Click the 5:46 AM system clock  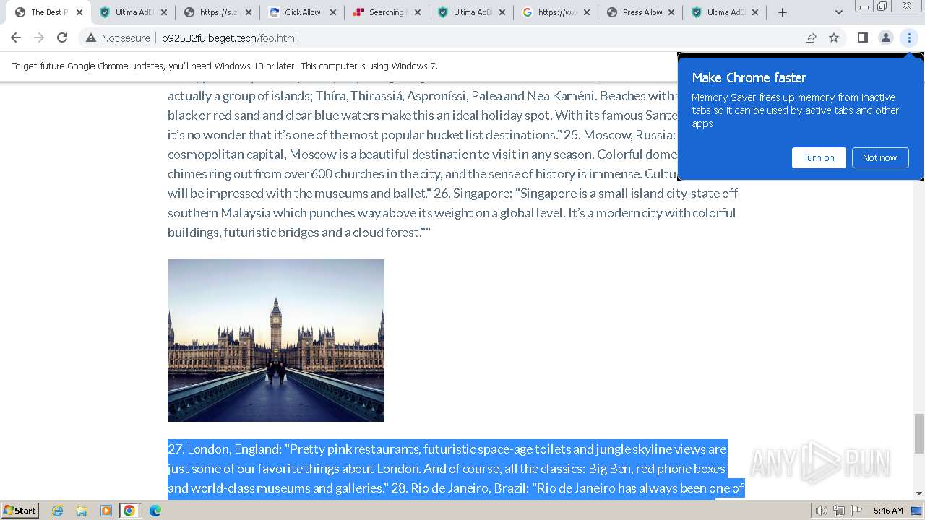887,511
